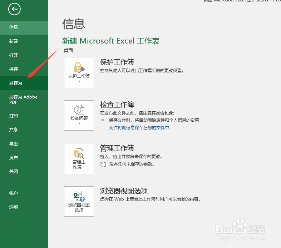This screenshot has height=248, width=281.
Task: Click the 管理工作簿 magnifier documents icon
Action: coord(79,153)
